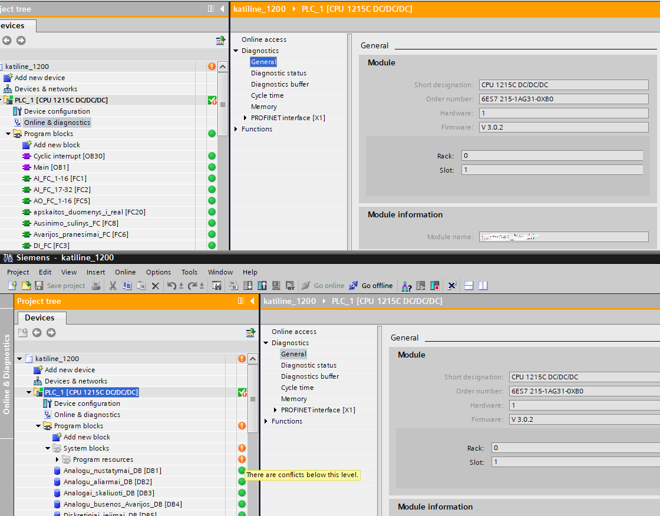Image resolution: width=660 pixels, height=516 pixels.
Task: Toggle horizontal editor split
Action: click(x=469, y=286)
